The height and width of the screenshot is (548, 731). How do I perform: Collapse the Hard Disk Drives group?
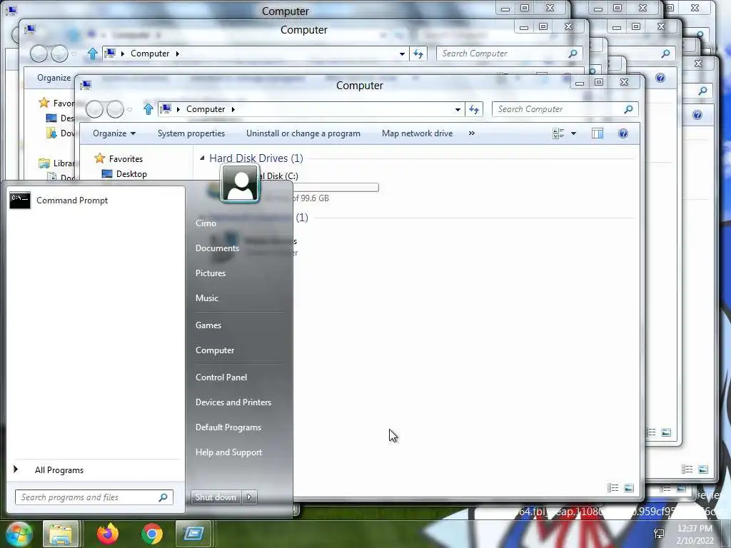click(x=202, y=158)
